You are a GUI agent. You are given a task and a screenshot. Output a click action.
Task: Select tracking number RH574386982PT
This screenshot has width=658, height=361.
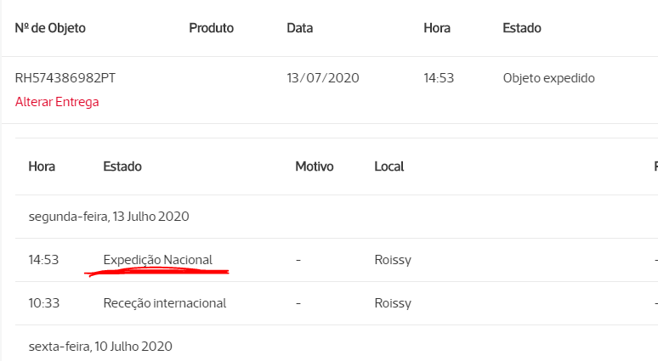pyautogui.click(x=65, y=78)
